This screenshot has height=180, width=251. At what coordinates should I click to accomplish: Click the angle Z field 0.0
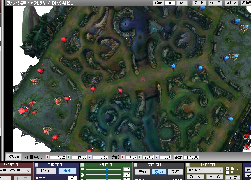tap(165, 157)
